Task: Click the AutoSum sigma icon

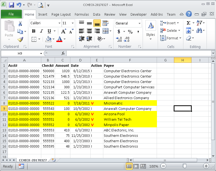Action: [x=188, y=23]
